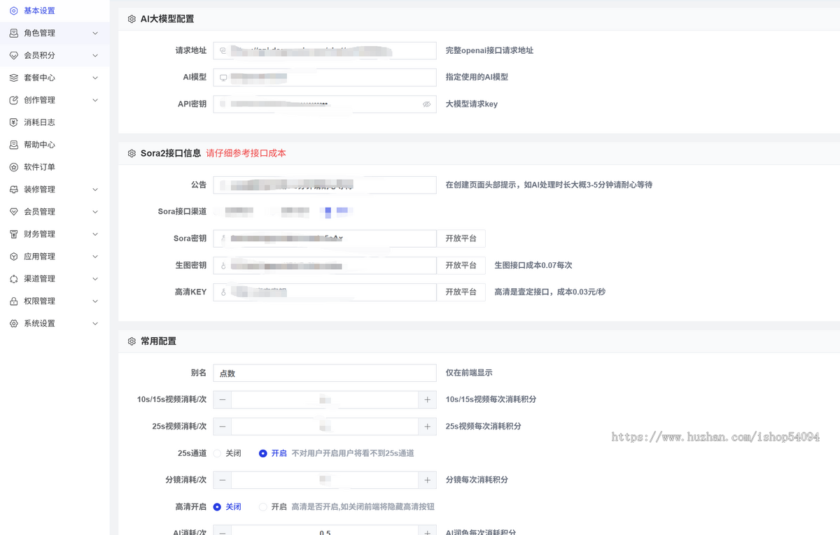Click 开放平台 button next to Sora密钥

(461, 238)
